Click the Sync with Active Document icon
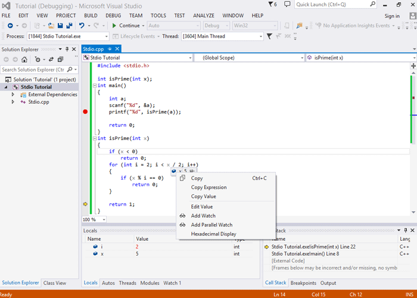 [51, 60]
